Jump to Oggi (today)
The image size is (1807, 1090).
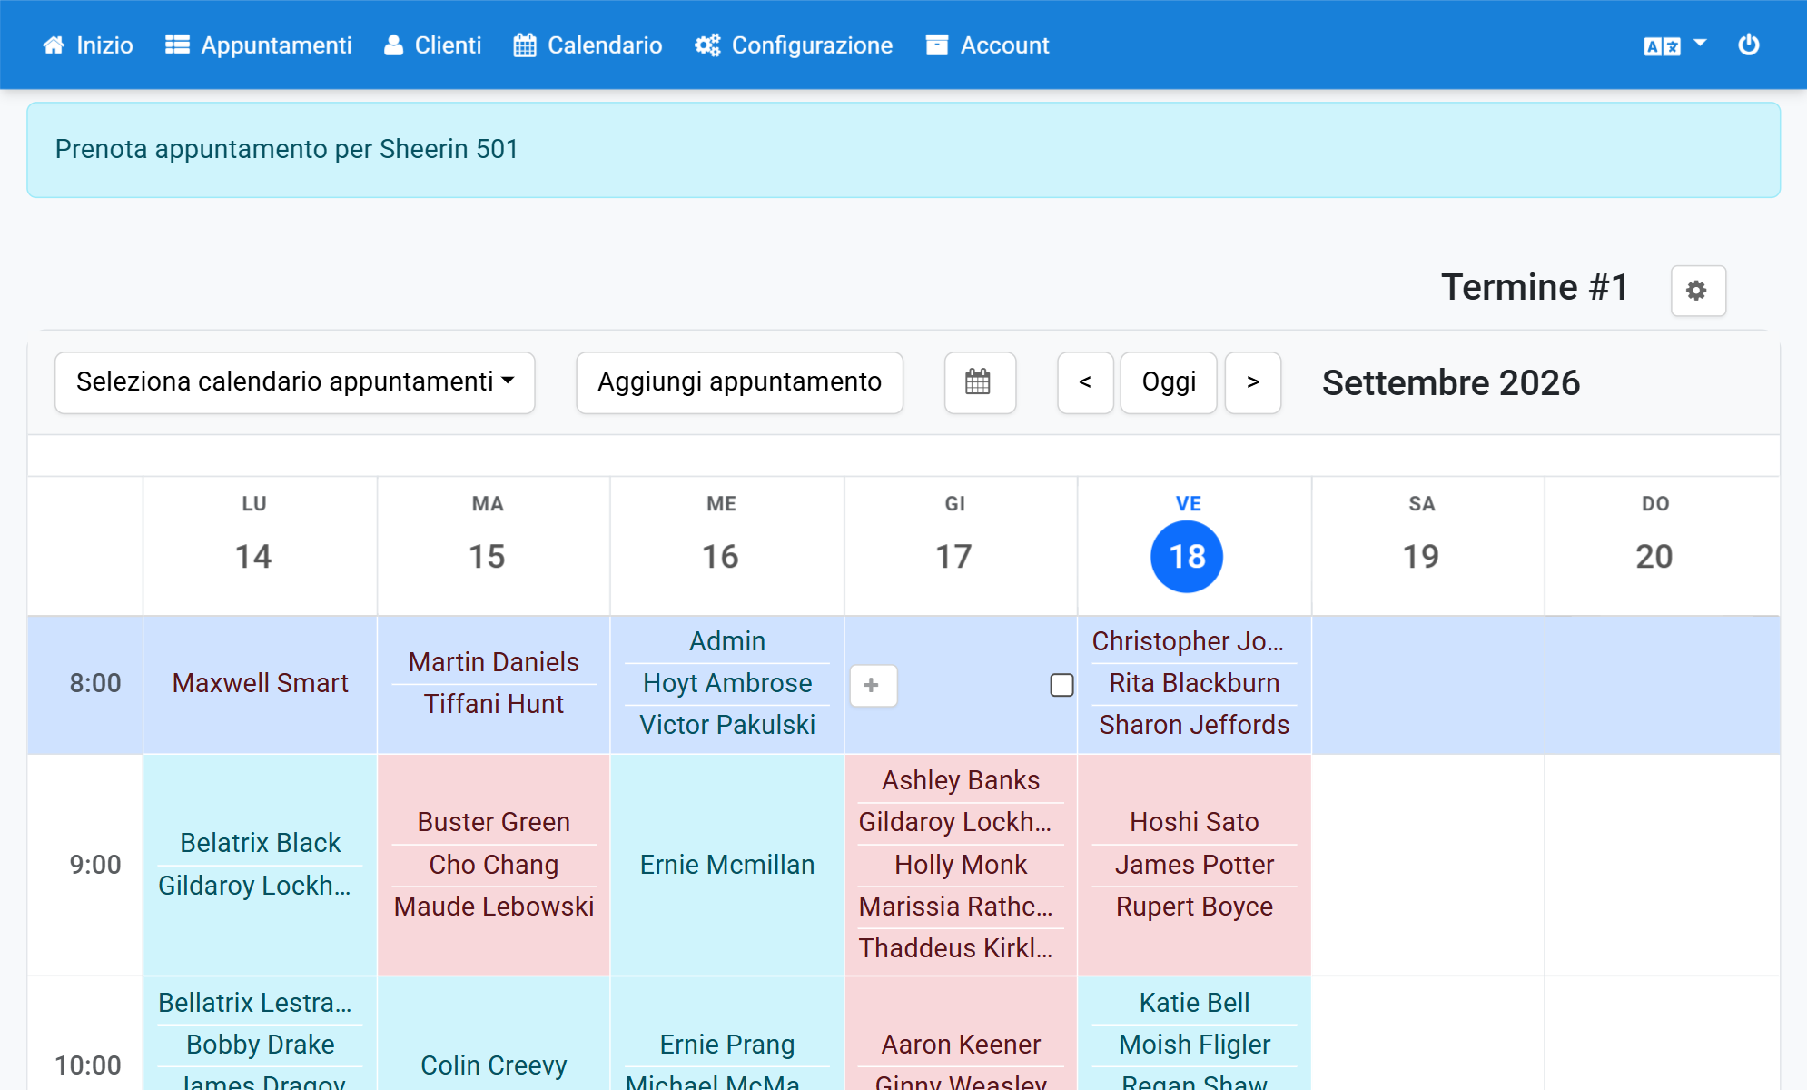click(x=1169, y=382)
